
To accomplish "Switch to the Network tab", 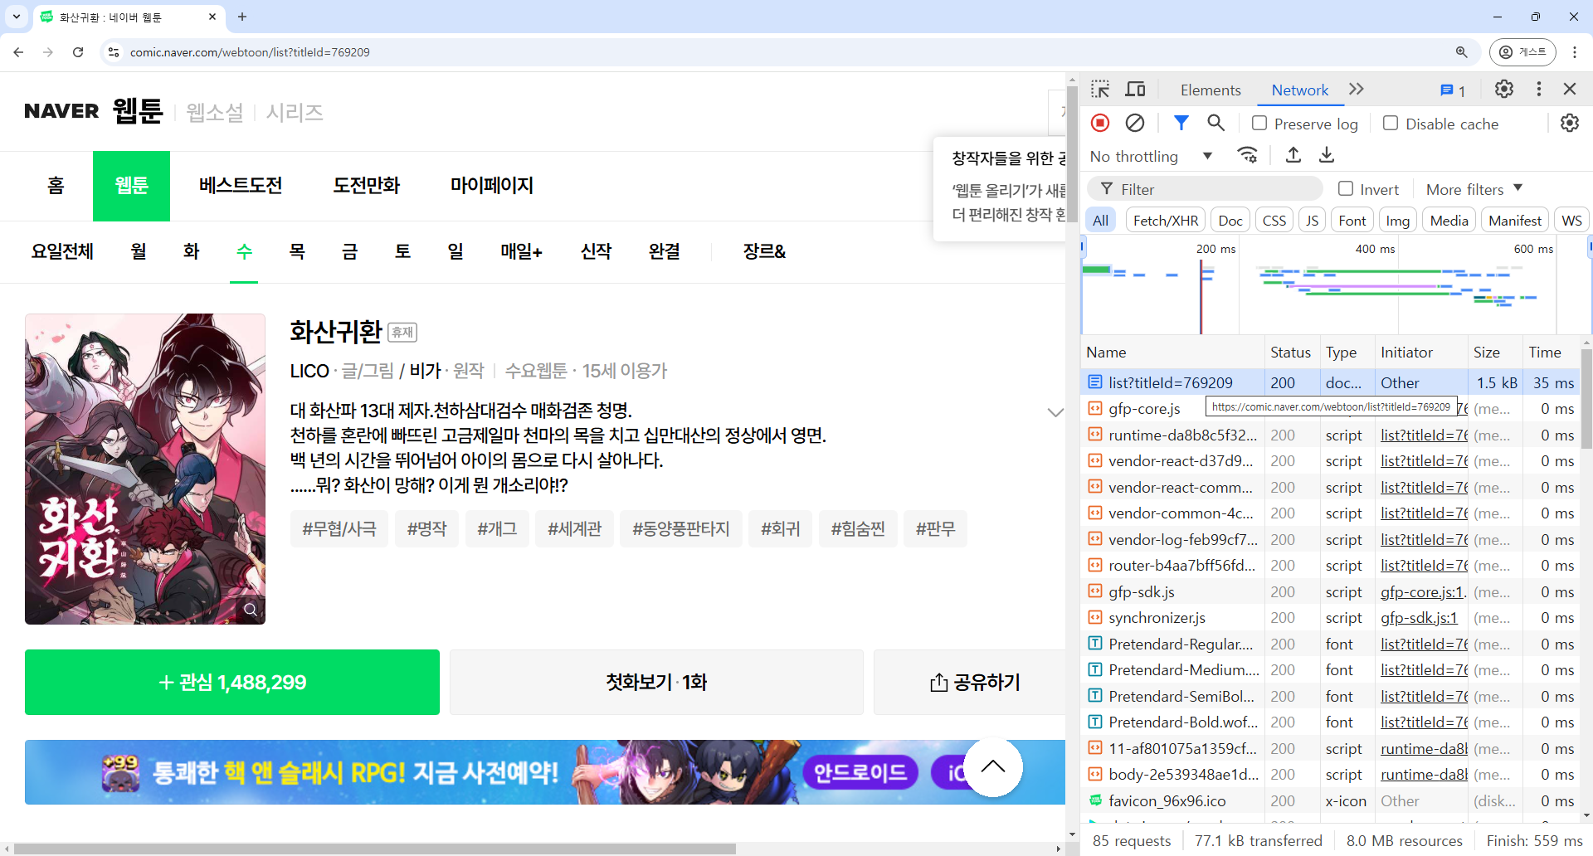I will [1300, 90].
